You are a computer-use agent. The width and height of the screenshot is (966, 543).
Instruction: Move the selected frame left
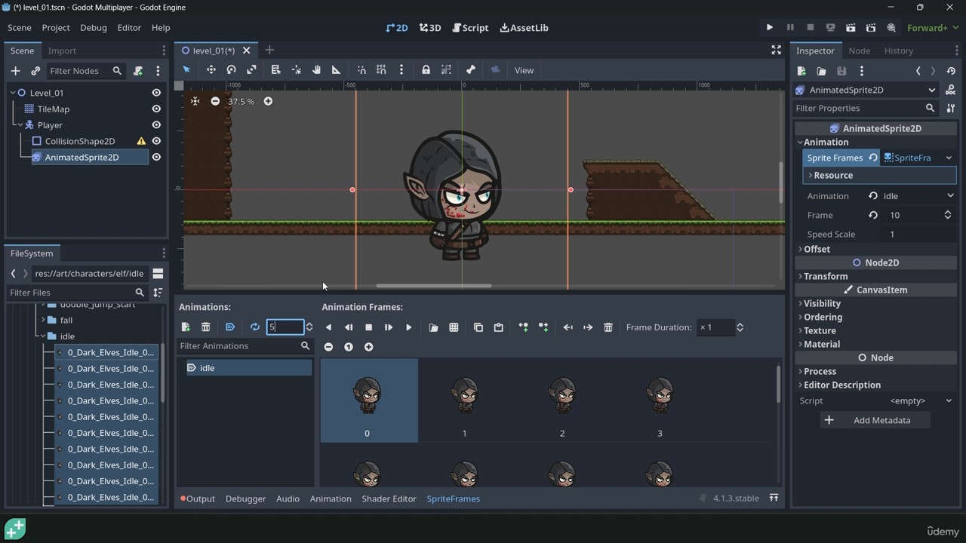click(568, 327)
